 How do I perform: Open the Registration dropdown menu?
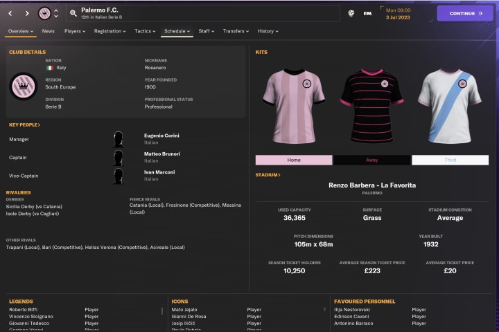[x=110, y=31]
